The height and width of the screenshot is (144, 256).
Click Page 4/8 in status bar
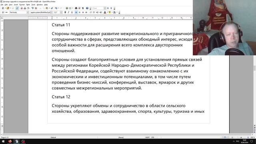click(5, 138)
